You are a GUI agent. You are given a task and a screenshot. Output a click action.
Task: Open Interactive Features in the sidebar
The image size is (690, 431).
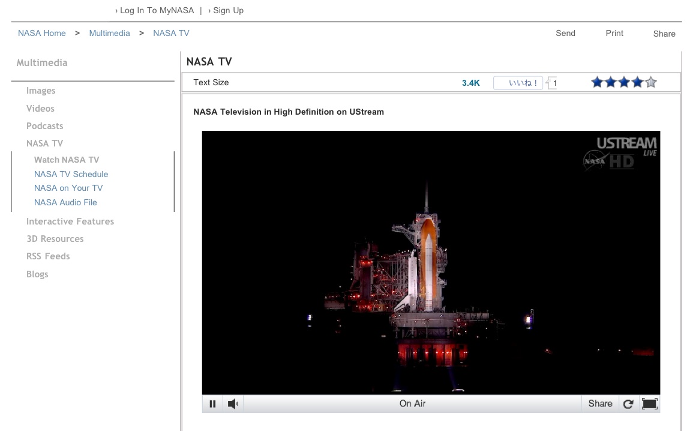click(70, 222)
